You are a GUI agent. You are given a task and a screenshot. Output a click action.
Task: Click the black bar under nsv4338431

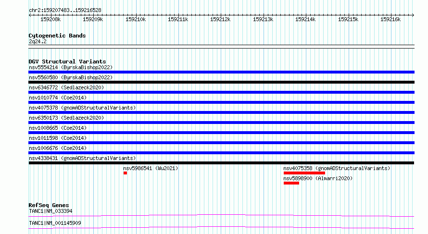pos(221,163)
